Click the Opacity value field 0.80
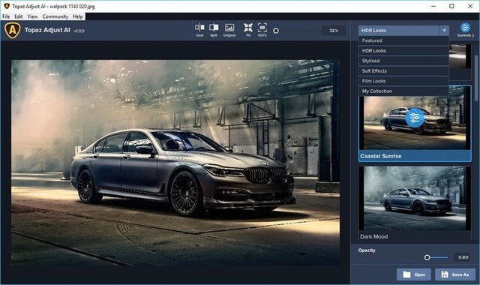Screen dimensions: 480x285 [463, 257]
